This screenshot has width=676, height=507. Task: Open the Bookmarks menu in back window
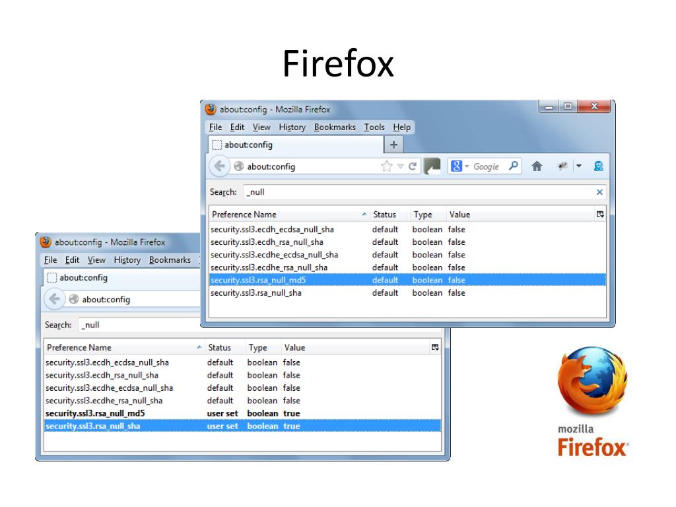[170, 260]
